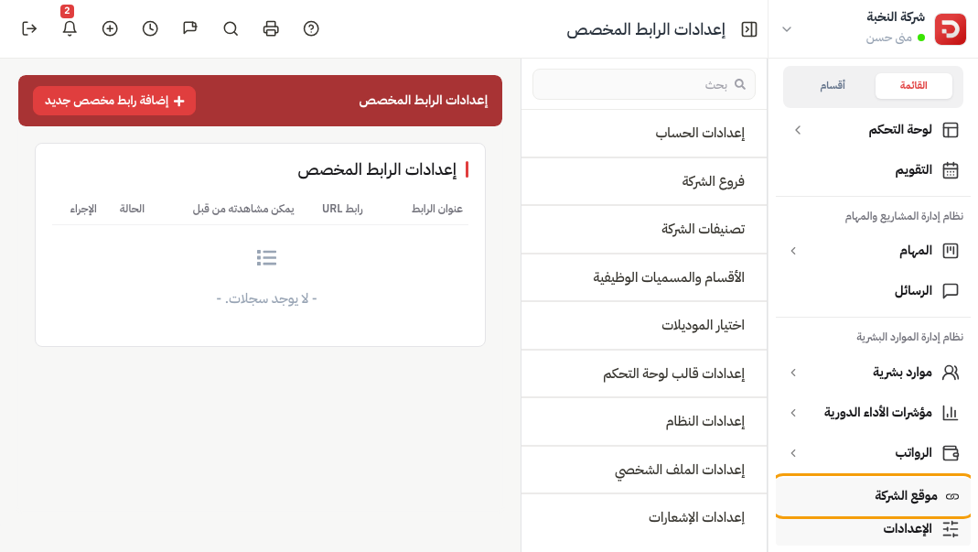Click the الإجراء column header
The height and width of the screenshot is (552, 978).
tap(83, 209)
